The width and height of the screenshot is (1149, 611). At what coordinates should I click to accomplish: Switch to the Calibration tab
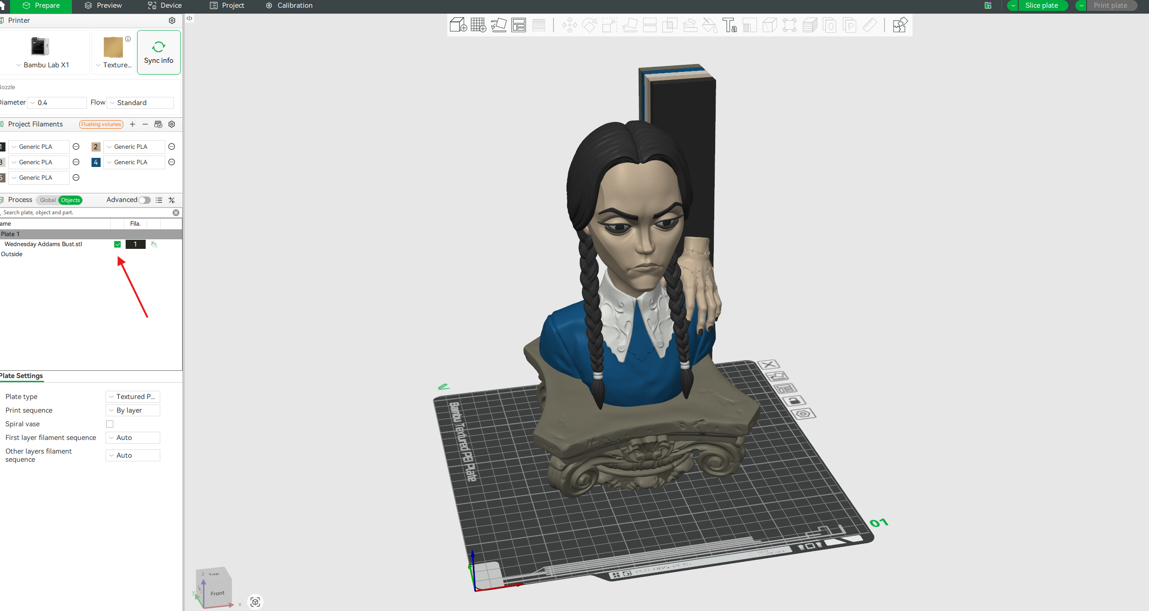(290, 5)
